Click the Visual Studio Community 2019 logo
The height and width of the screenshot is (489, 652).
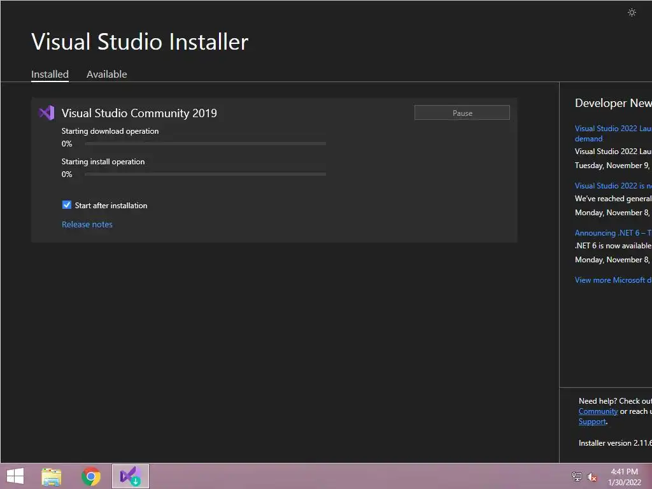[x=46, y=113]
